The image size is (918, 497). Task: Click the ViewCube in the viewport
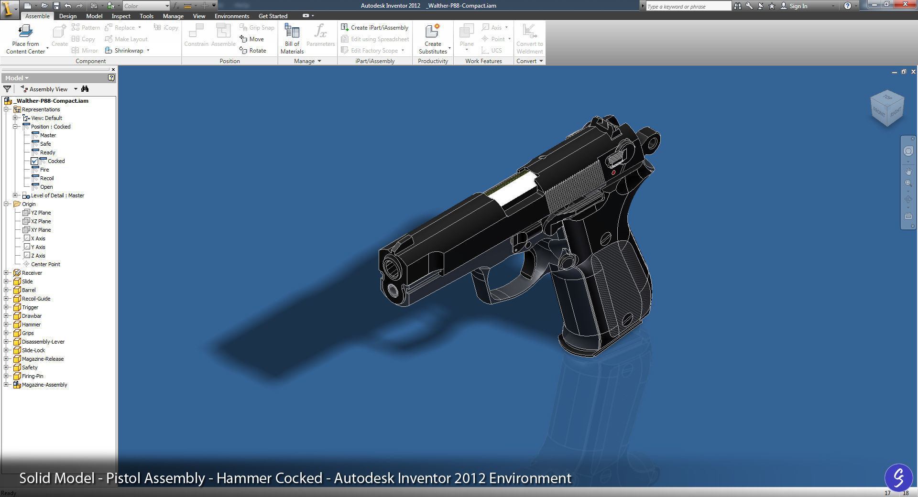(x=887, y=108)
